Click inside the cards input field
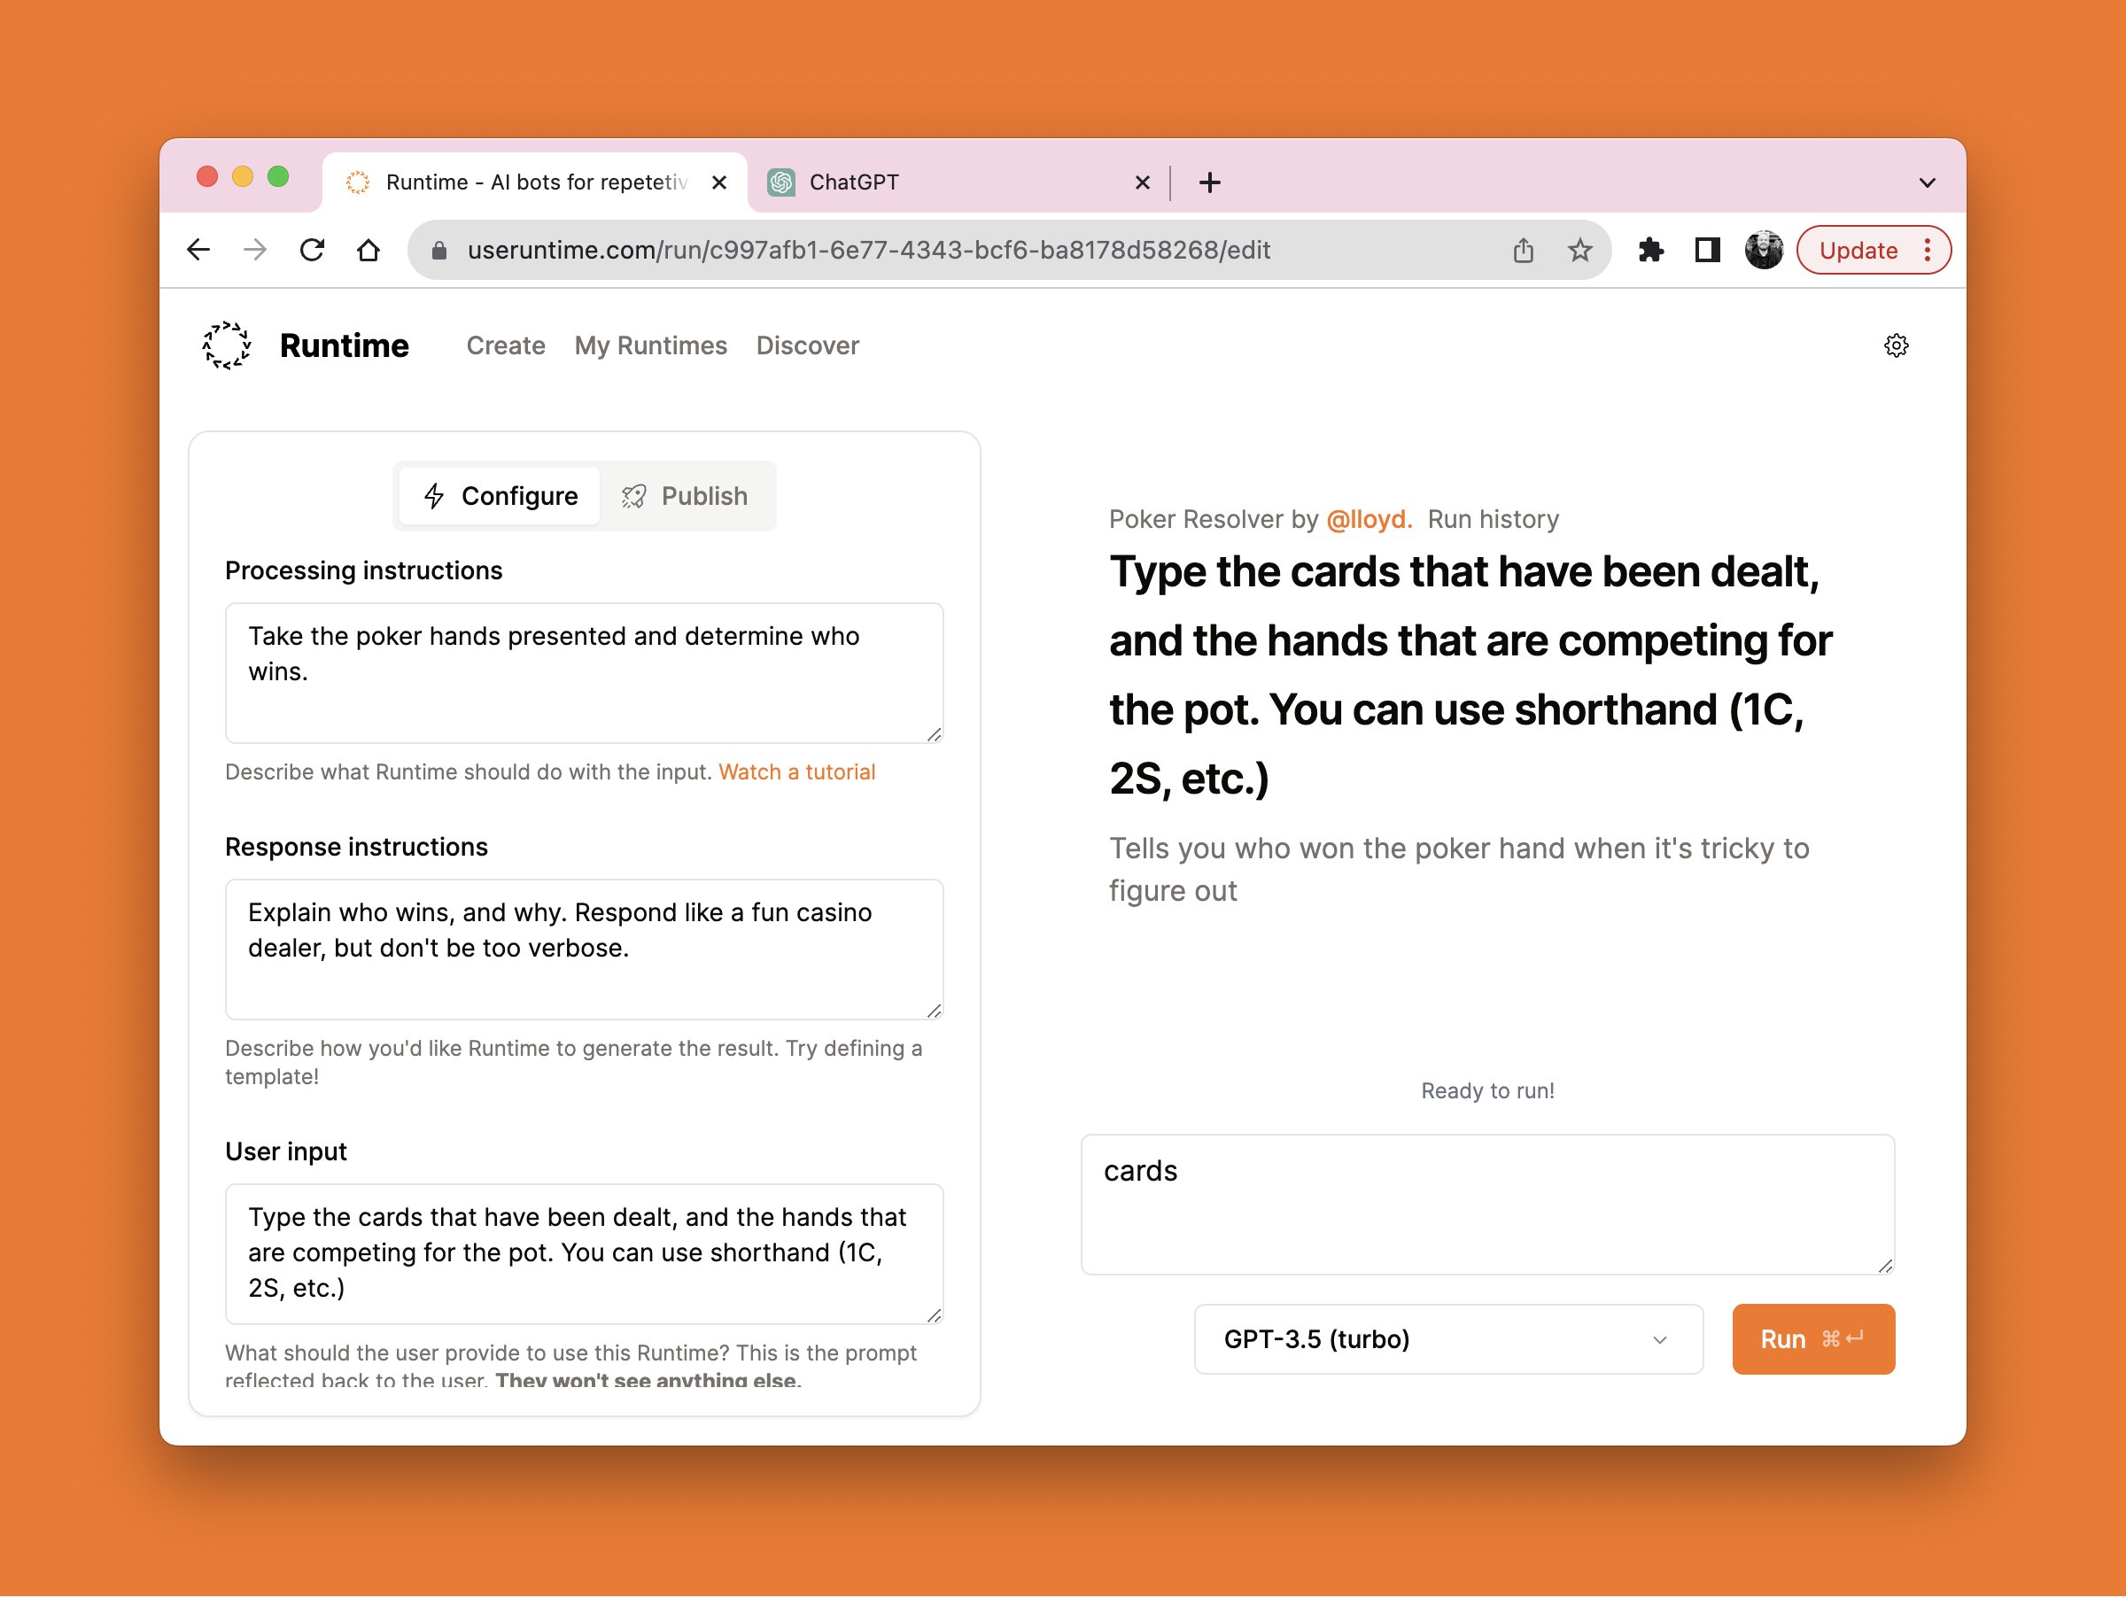The width and height of the screenshot is (2126, 1597). tap(1488, 1204)
